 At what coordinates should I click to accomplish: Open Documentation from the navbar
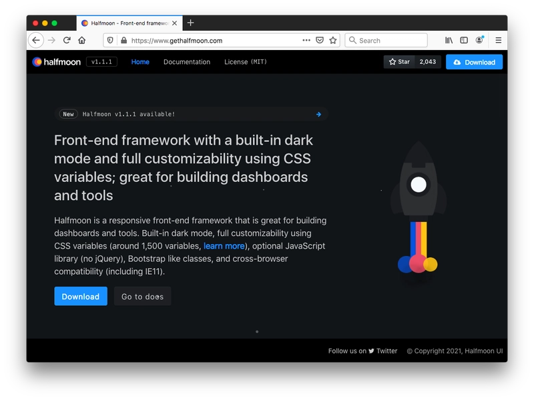(187, 62)
